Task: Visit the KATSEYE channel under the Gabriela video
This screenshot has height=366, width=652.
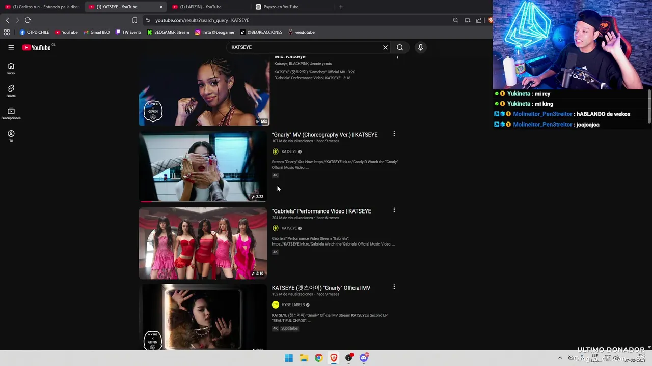Action: 289,228
